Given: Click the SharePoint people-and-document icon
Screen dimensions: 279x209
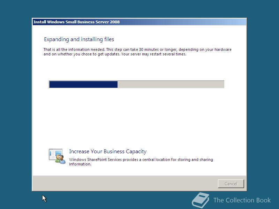Looking at the screenshot, I should pos(57,156).
